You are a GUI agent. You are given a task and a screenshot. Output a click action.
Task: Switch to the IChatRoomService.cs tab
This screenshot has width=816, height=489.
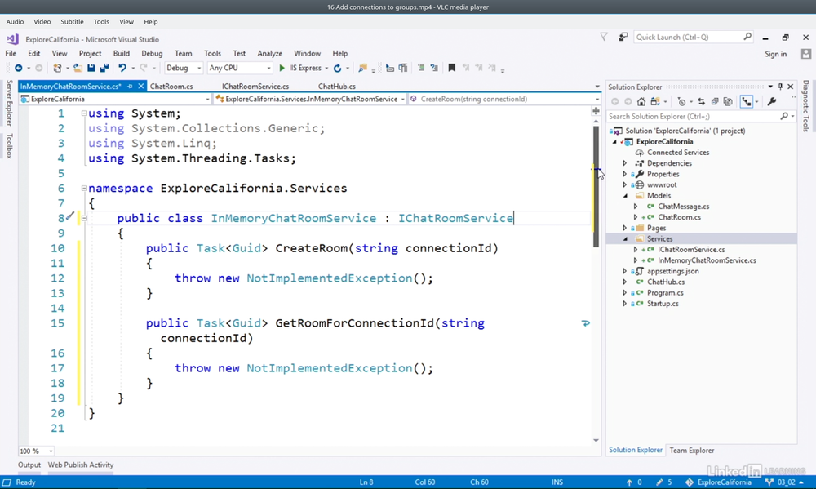pyautogui.click(x=255, y=86)
